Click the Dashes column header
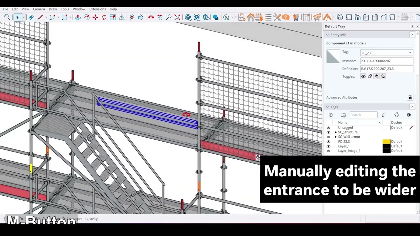This screenshot has height=236, width=420. [397, 123]
